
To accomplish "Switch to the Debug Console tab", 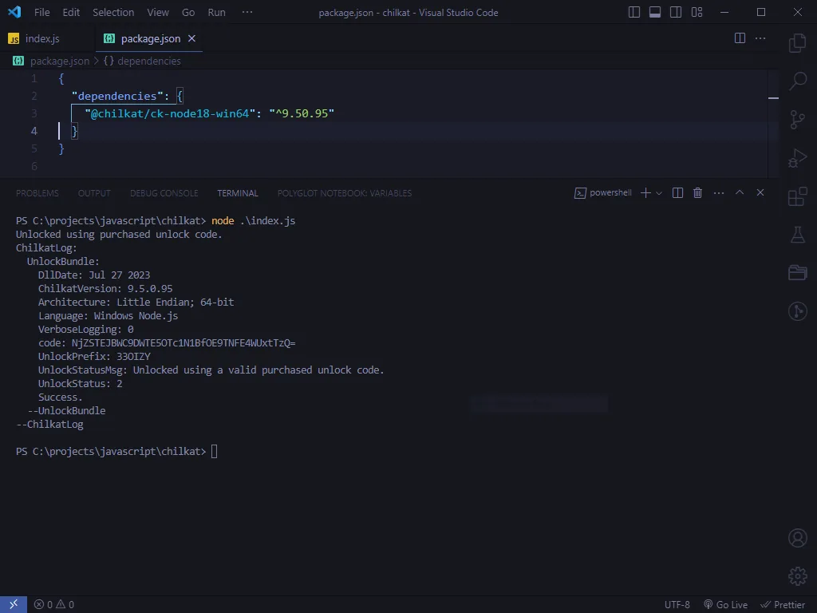I will click(x=164, y=193).
